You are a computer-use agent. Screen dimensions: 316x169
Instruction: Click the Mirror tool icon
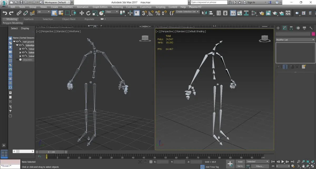[204, 13]
